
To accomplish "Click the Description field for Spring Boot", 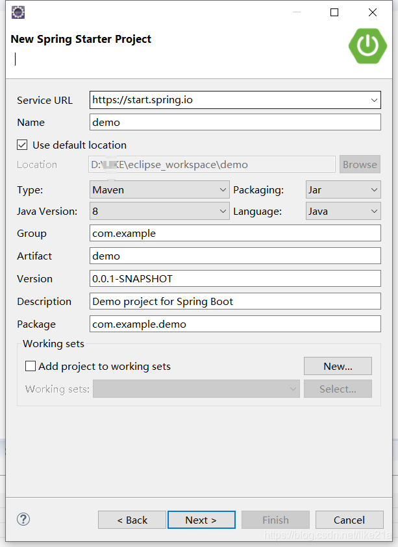I will (x=235, y=301).
